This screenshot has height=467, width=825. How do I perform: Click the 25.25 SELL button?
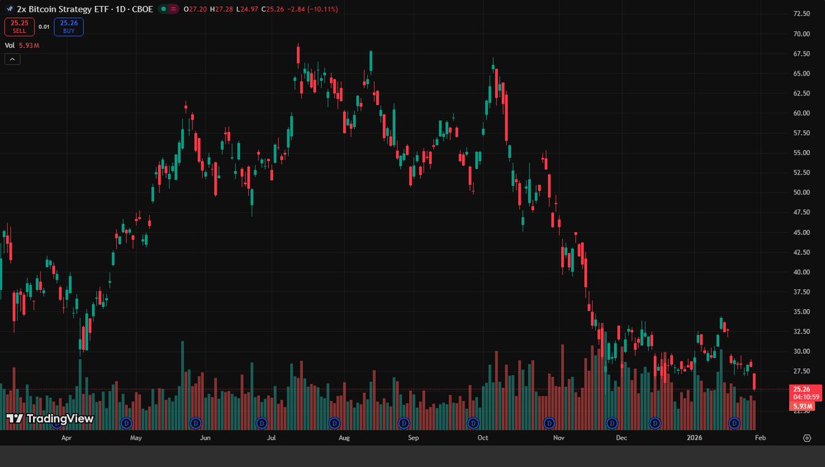point(18,27)
